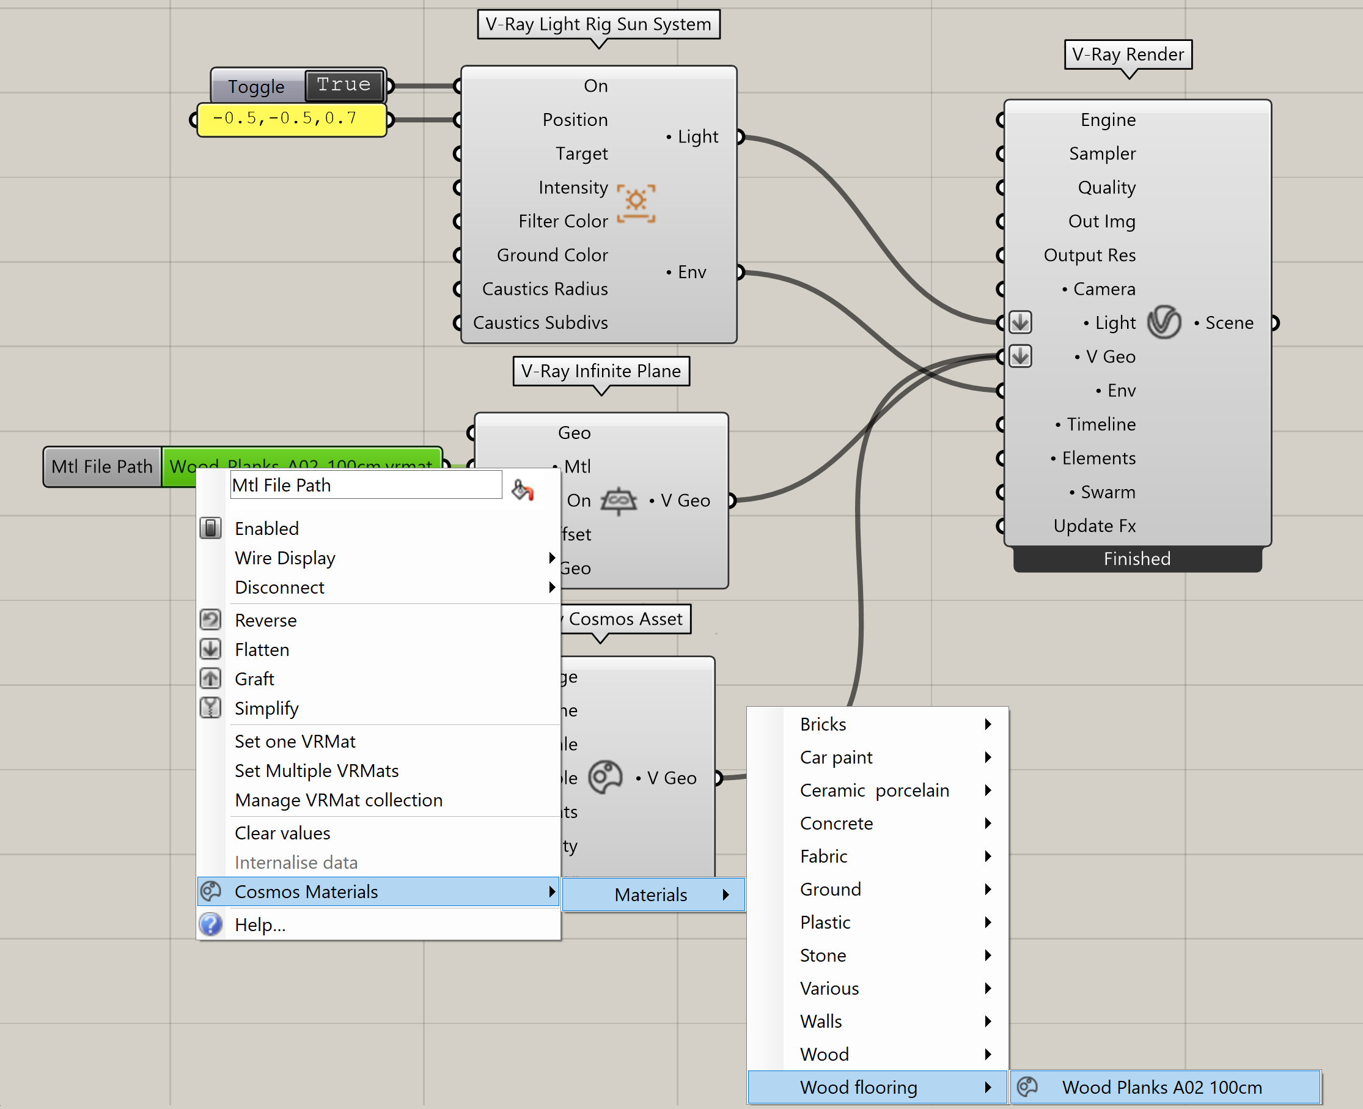This screenshot has height=1109, width=1363.
Task: Expand Wire Display submenu
Action: (x=378, y=558)
